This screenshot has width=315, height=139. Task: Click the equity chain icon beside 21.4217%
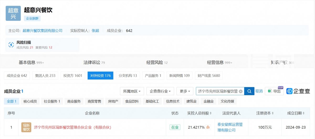click(208, 127)
